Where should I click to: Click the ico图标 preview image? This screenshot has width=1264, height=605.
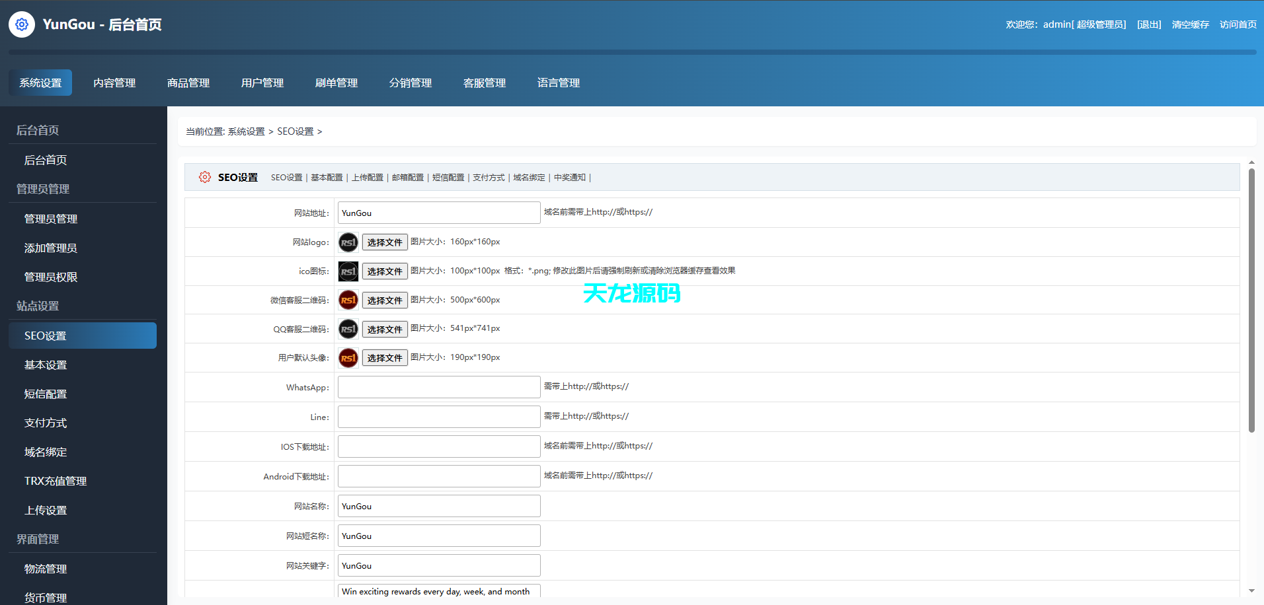[x=348, y=271]
